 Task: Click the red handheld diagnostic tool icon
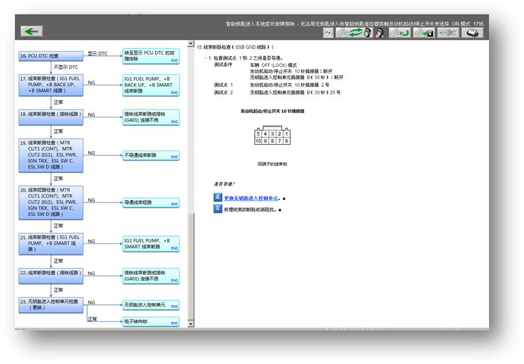pos(379,32)
